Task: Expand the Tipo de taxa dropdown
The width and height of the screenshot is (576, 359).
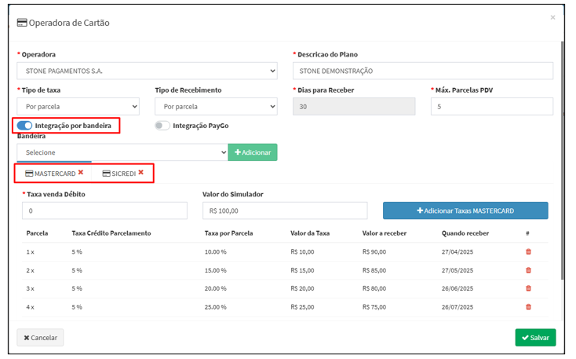Action: pyautogui.click(x=78, y=106)
